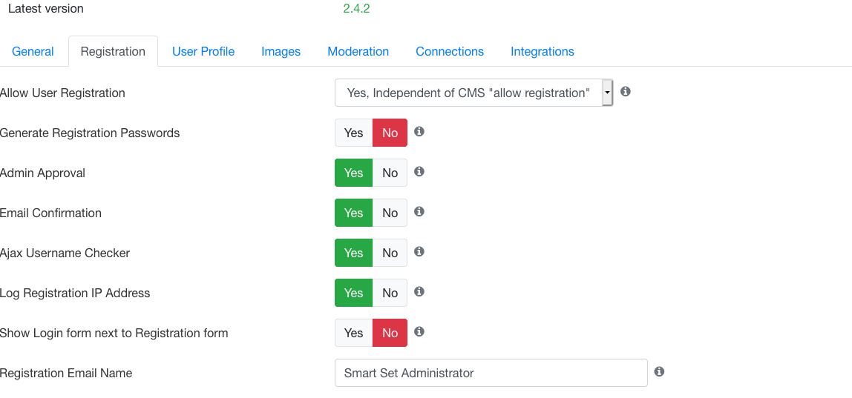
Task: Open the User Profile tab
Action: (x=203, y=52)
